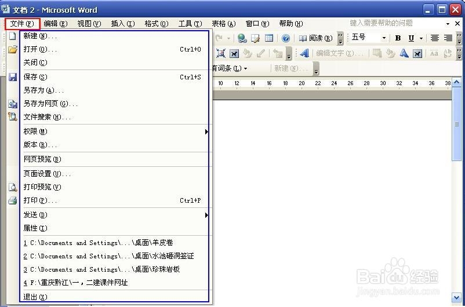Viewport: 465px width, 307px height.
Task: Open the Tables and Borders toolbar icon
Action: (255, 38)
